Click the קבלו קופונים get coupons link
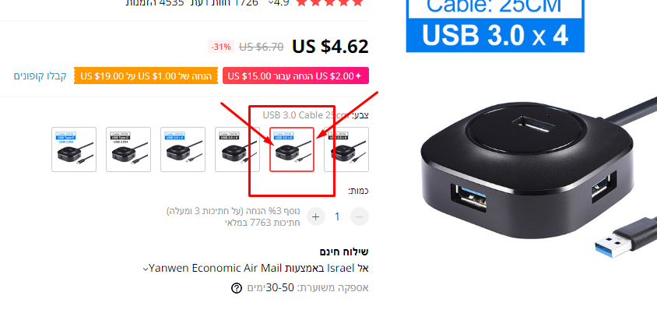 point(40,76)
